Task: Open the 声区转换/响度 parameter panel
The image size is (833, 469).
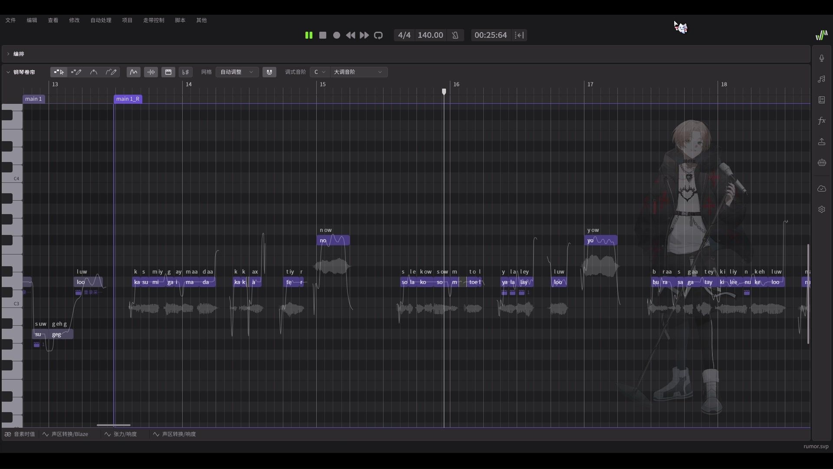Action: (174, 434)
